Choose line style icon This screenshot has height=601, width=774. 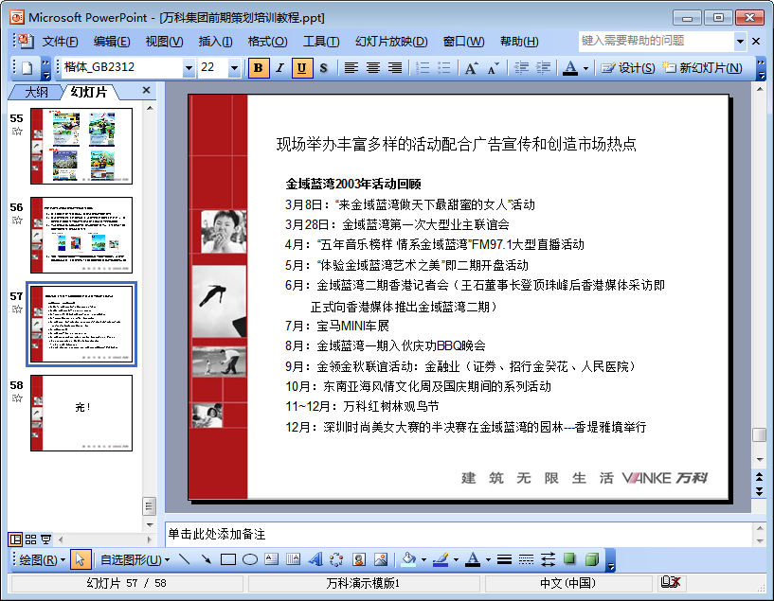click(x=504, y=559)
